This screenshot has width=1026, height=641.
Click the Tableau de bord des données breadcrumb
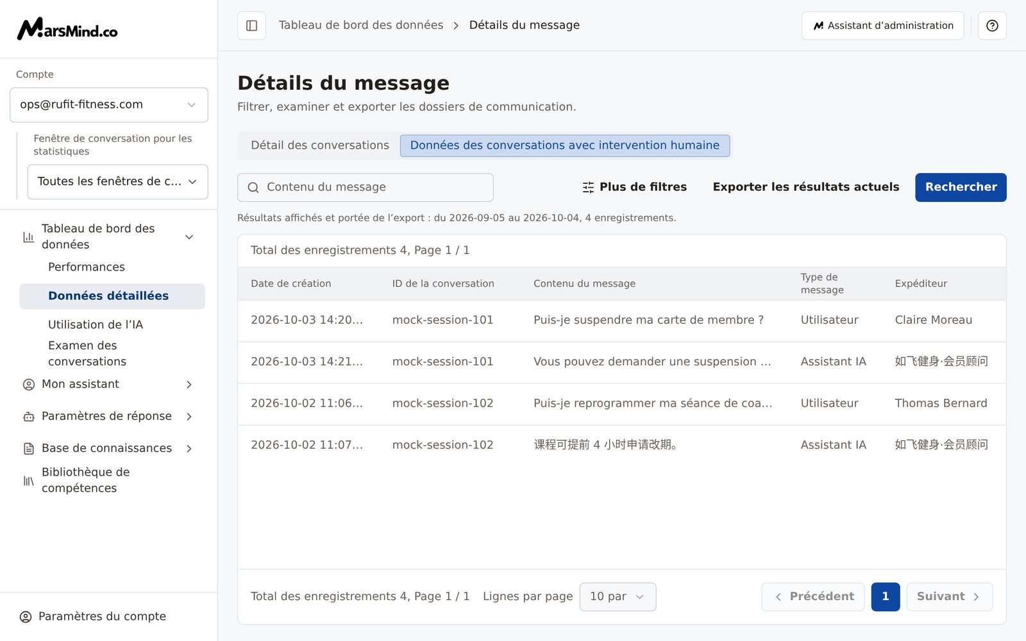click(361, 25)
